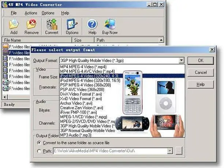224x168 pixels.
Task: Open the File menu
Action: tap(14, 13)
